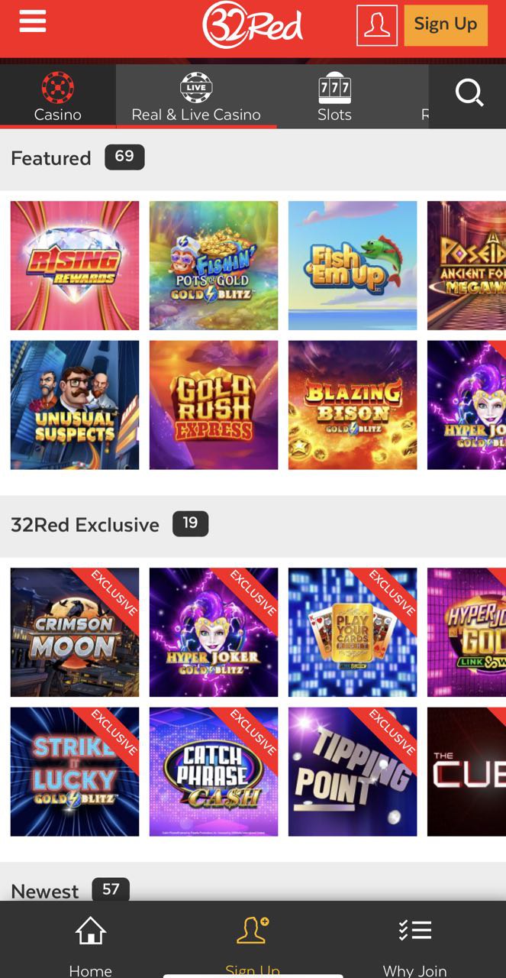Image resolution: width=506 pixels, height=978 pixels.
Task: Open the Crimson Moon exclusive game
Action: 75,633
